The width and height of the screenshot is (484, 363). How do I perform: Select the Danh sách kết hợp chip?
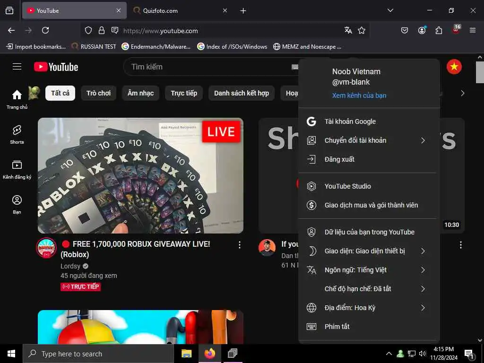242,93
